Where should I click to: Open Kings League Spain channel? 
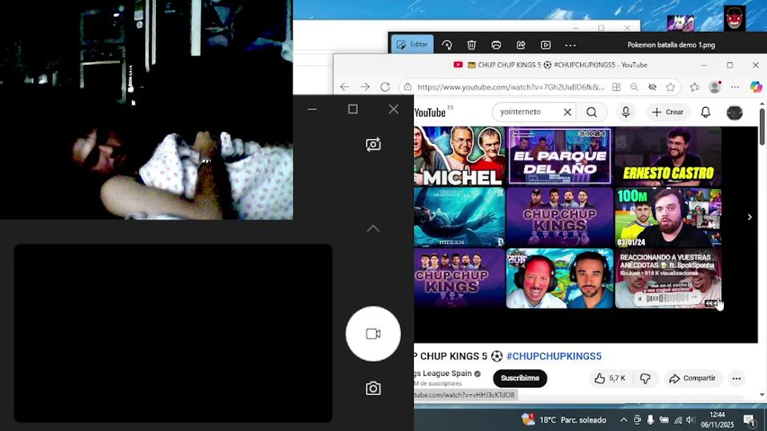443,374
